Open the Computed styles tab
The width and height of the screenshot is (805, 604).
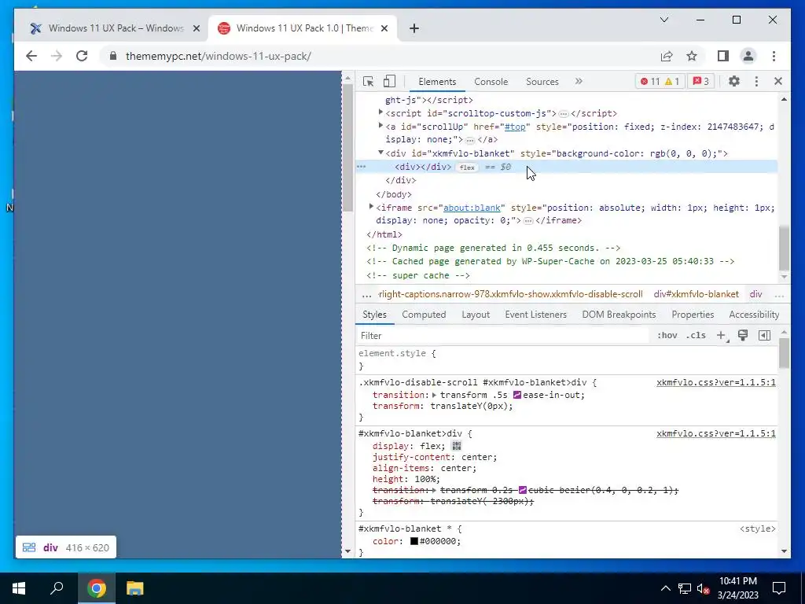[x=424, y=315]
